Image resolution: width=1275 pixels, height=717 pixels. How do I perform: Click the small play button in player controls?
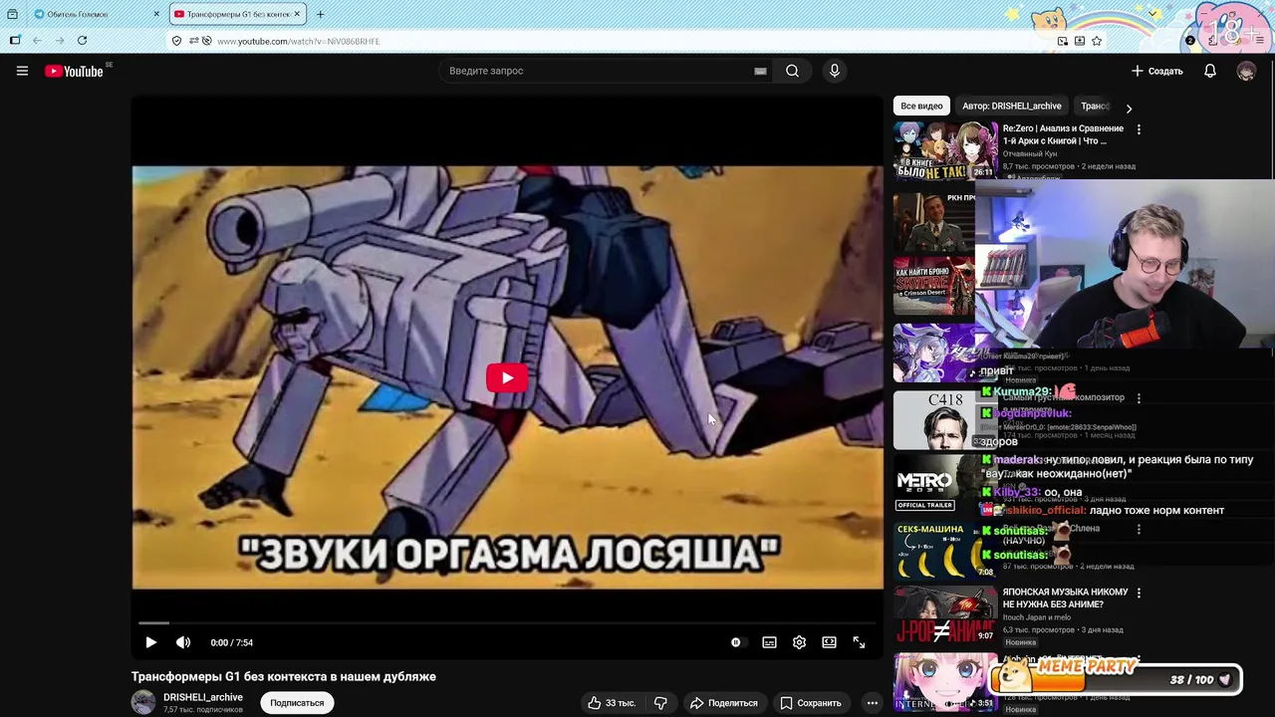point(150,642)
